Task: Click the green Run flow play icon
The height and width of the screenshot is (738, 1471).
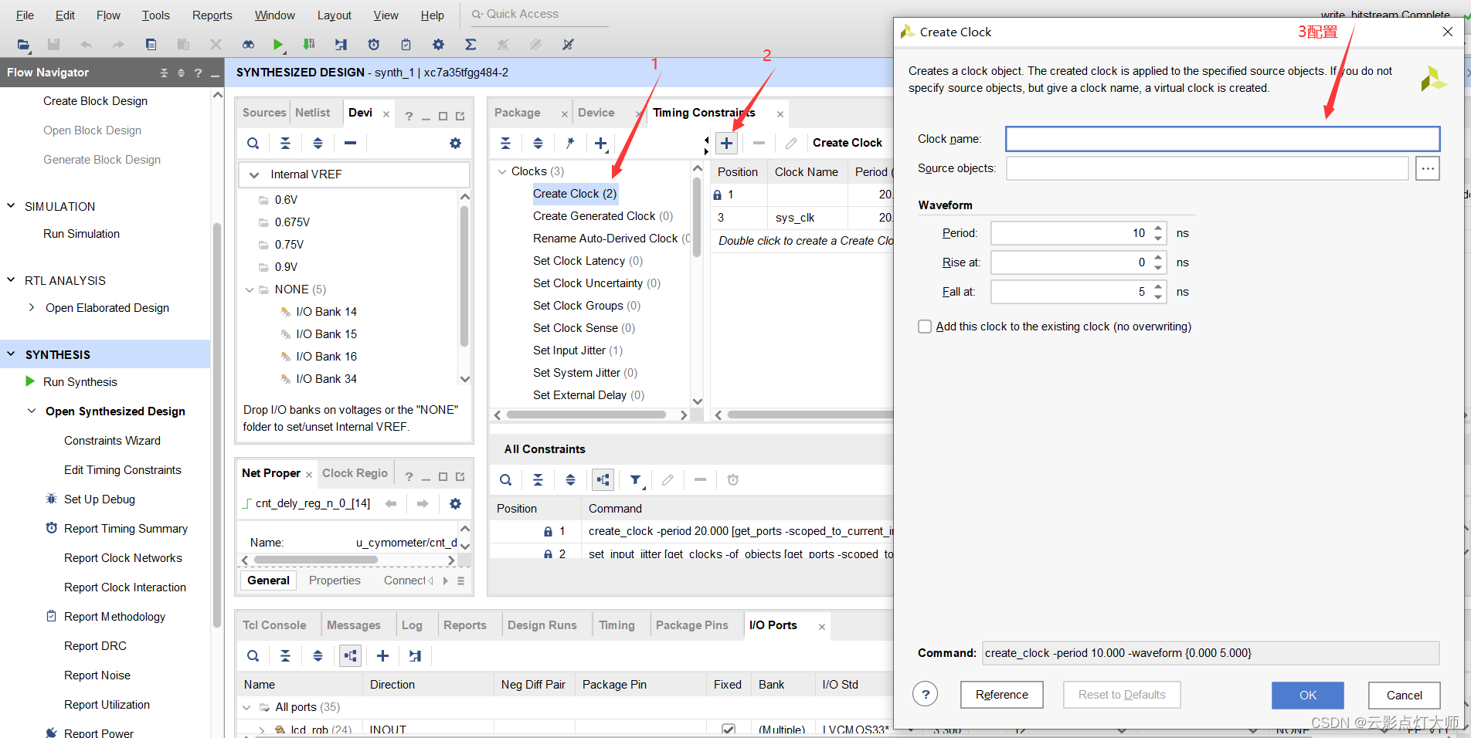Action: [x=278, y=45]
